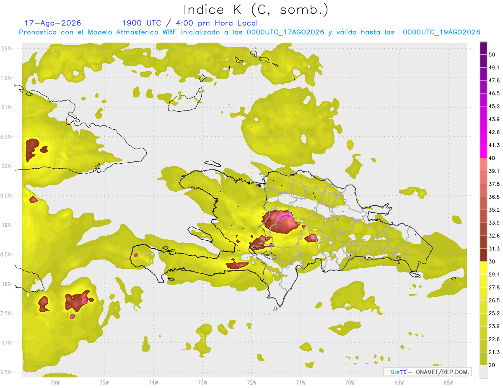Screen dimensions: 503x388
Task: Click the 72W longitude label
Action: point(251,382)
